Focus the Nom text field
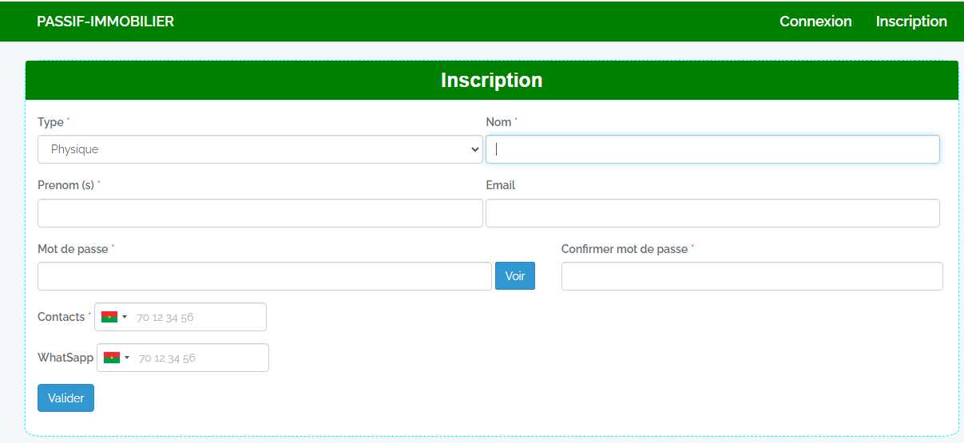Viewport: 964px width, 443px height. pos(712,149)
